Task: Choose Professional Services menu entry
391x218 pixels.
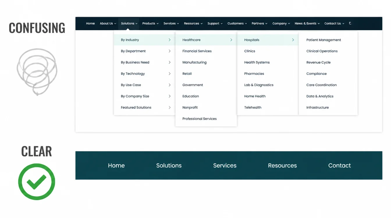Action: tap(200, 119)
